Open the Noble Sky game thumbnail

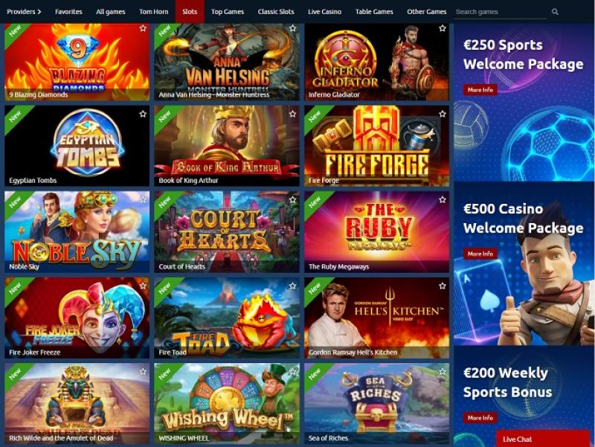tap(77, 231)
